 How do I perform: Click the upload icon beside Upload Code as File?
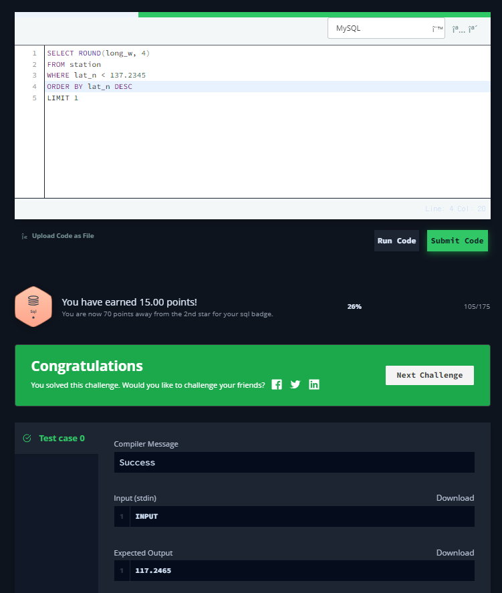tap(23, 235)
